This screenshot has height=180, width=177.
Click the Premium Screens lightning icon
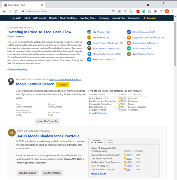(x=89, y=59)
